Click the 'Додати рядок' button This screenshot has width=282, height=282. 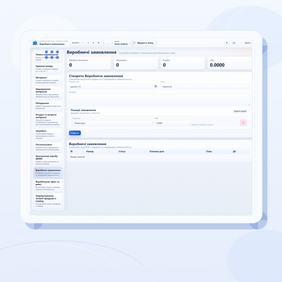(x=240, y=111)
